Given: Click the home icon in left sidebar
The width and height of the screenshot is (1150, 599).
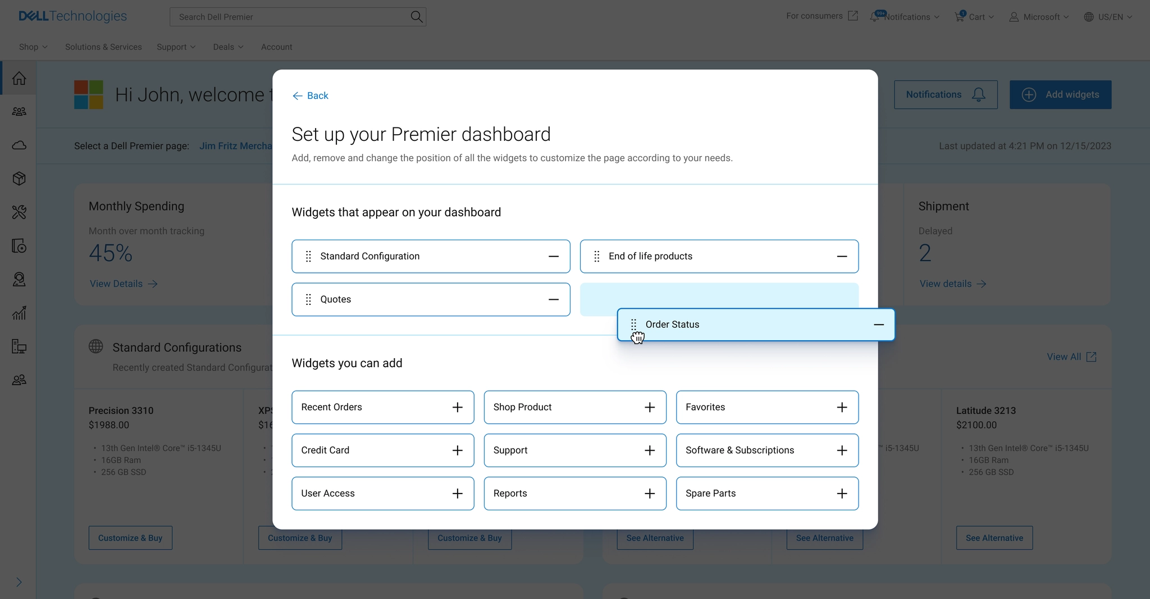Looking at the screenshot, I should (19, 78).
